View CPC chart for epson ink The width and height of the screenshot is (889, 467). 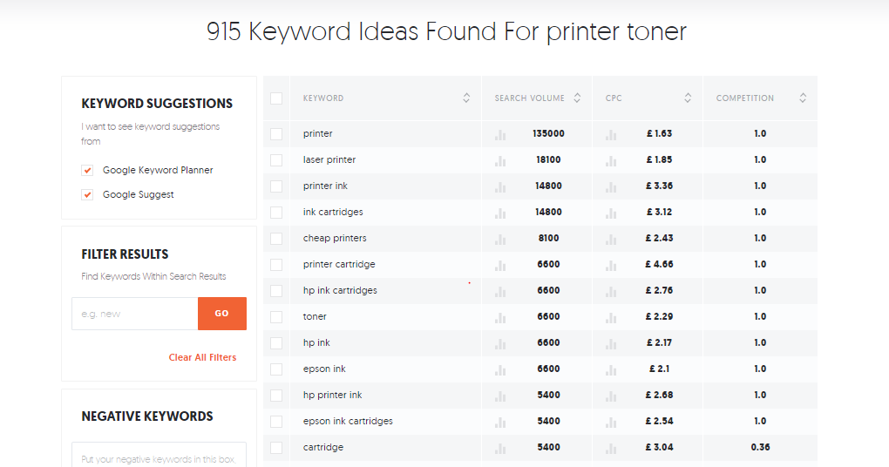click(611, 369)
